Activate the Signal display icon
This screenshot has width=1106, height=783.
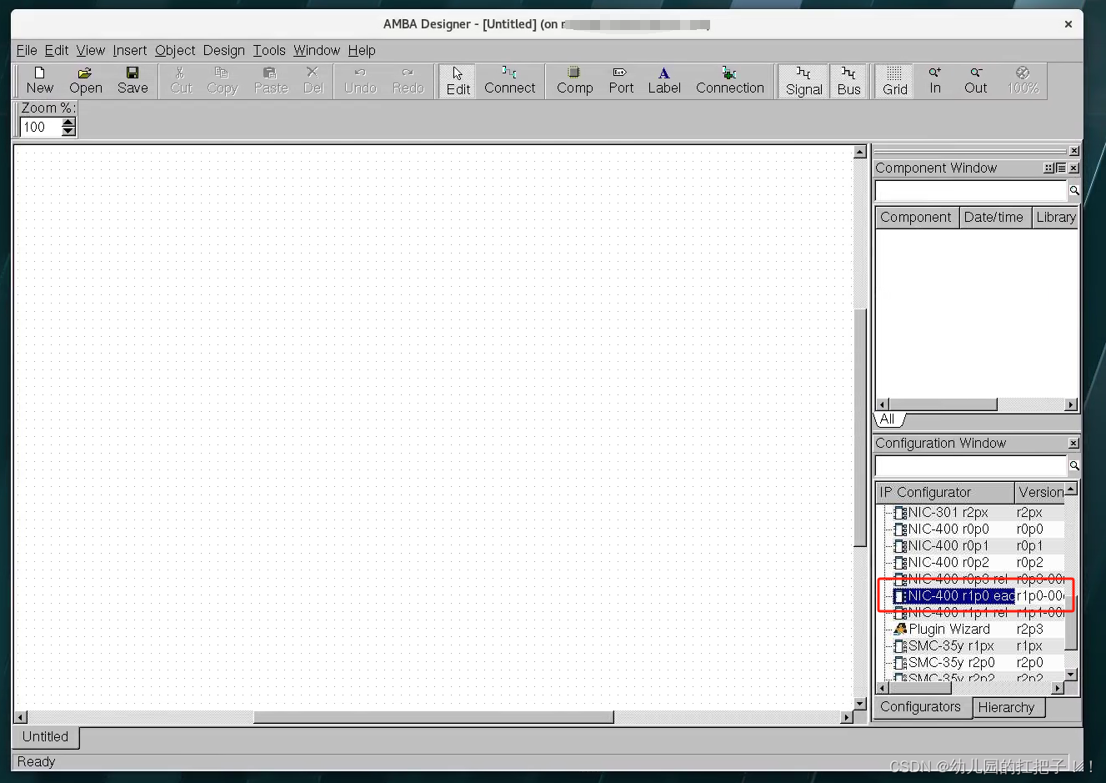click(803, 80)
